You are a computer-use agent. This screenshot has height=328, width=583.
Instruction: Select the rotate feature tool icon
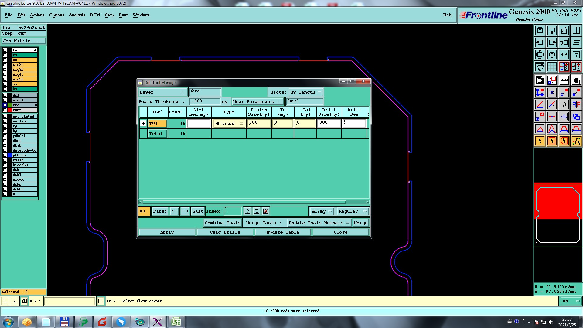[x=564, y=104]
